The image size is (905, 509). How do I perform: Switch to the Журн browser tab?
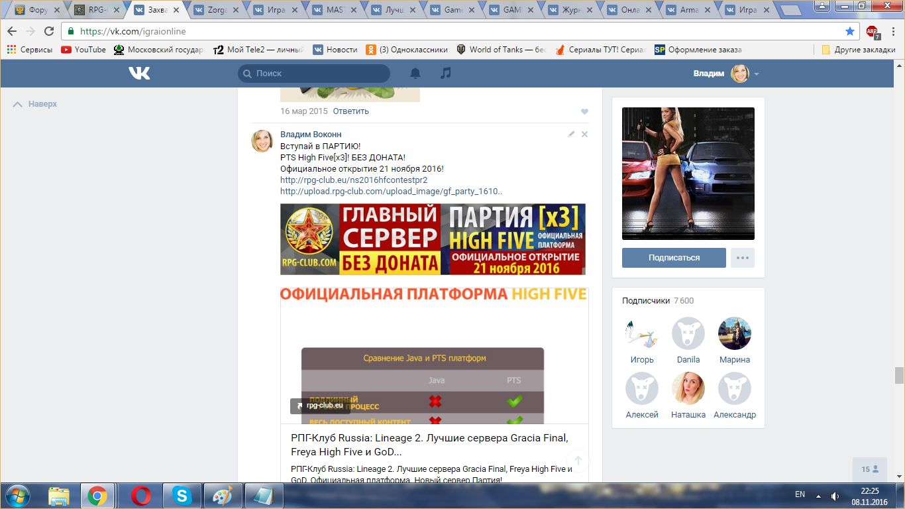click(572, 10)
